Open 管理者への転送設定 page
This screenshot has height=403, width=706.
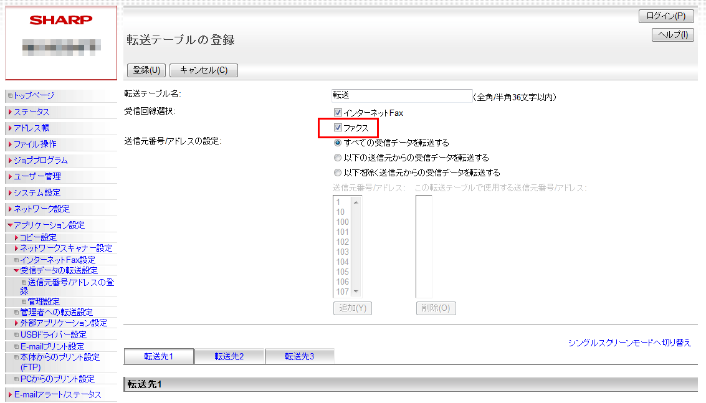(56, 312)
